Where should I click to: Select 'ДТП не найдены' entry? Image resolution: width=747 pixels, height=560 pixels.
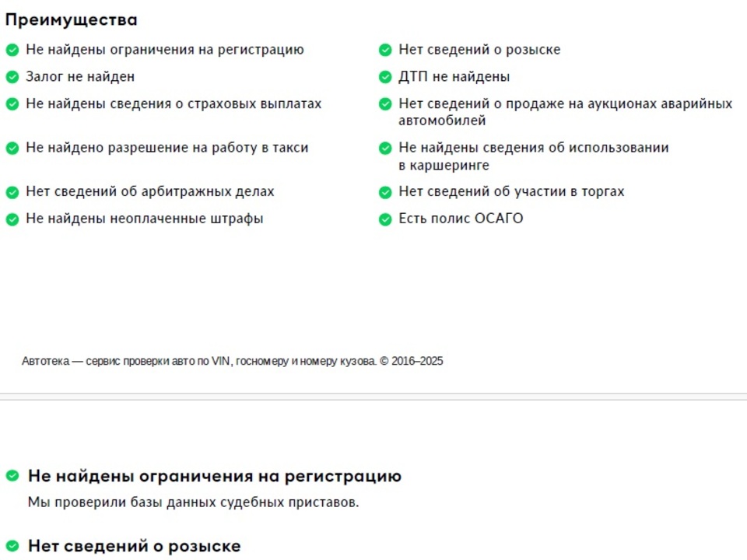(x=454, y=77)
